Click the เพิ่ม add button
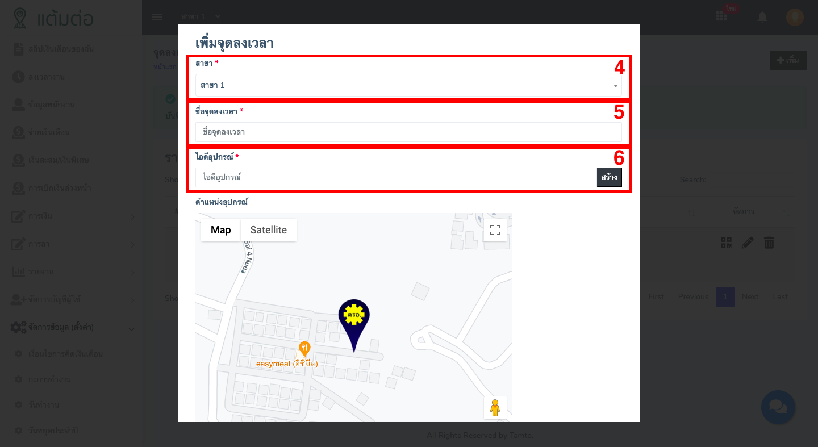This screenshot has width=818, height=447. click(787, 60)
